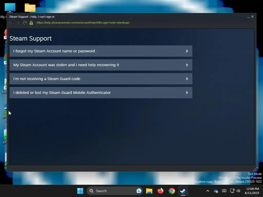Screen dimensions: 263x197
Task: Open the Windows Start menu
Action: point(80,191)
